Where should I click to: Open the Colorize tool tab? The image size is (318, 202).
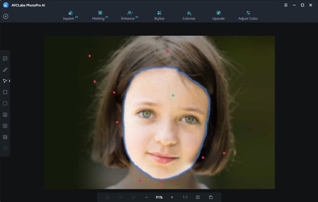(x=189, y=15)
